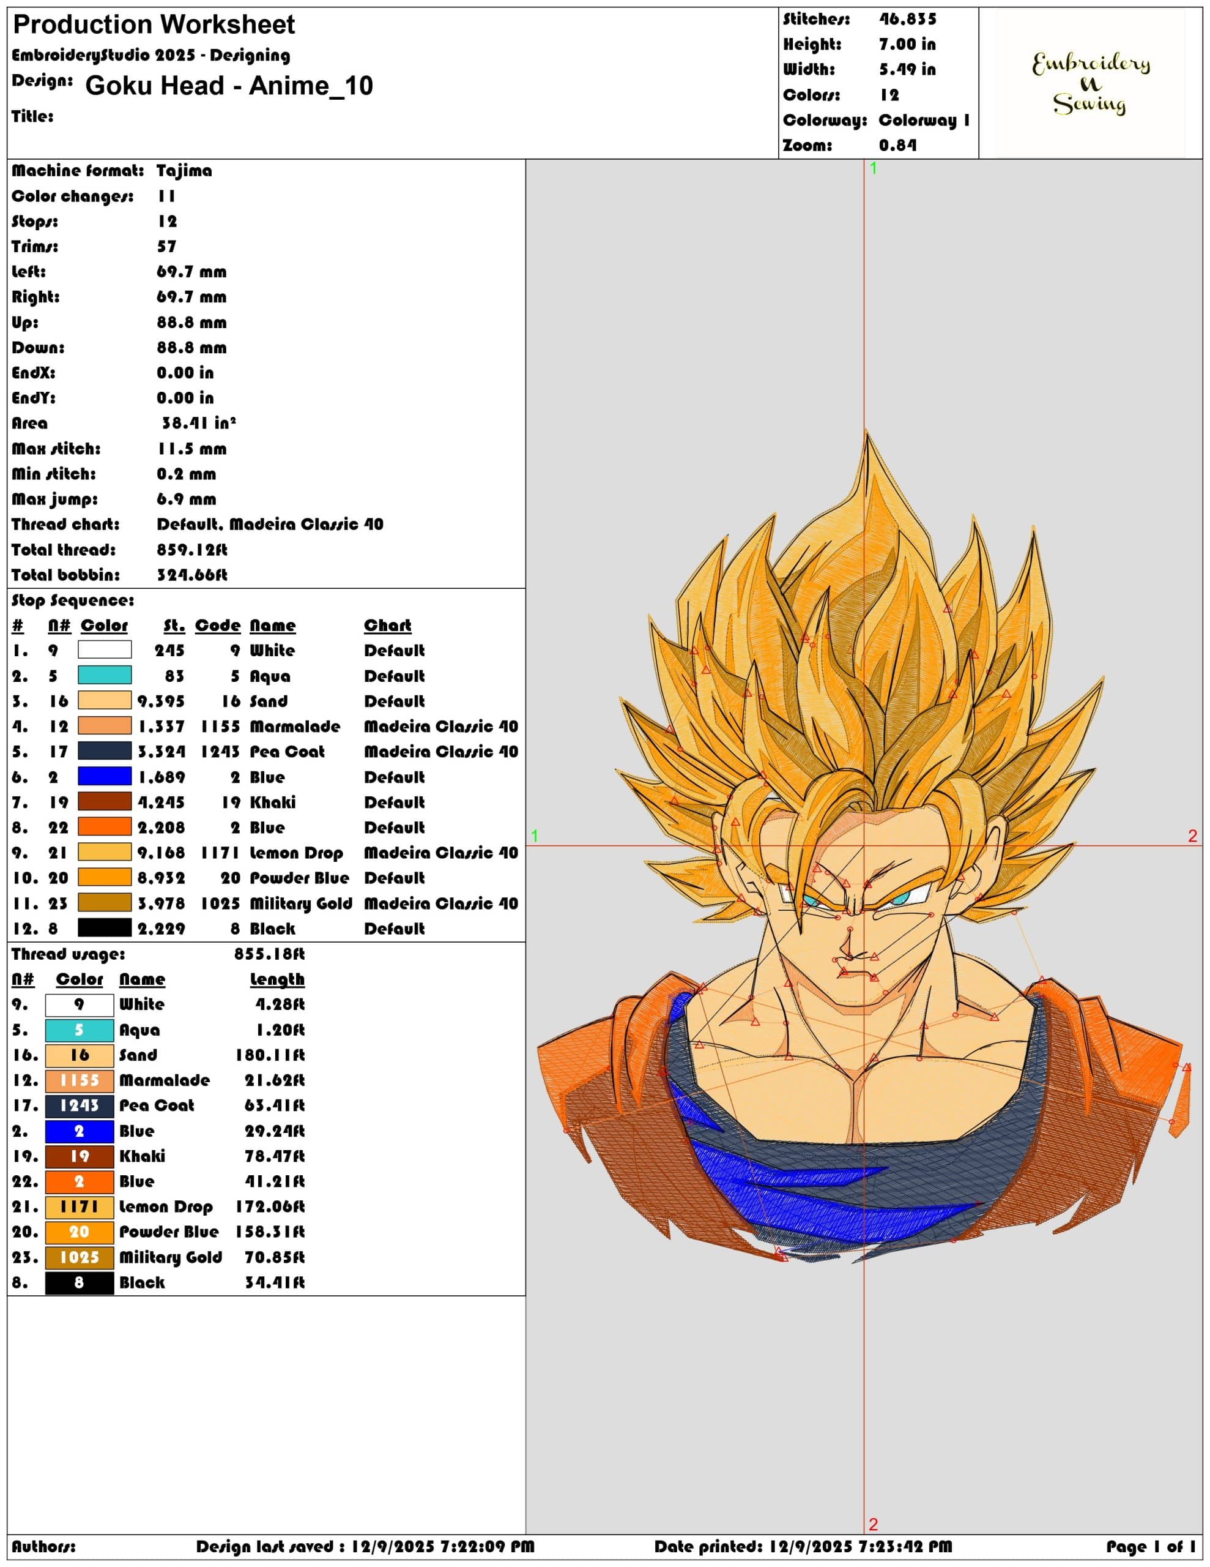
Task: Click Sand length 180.11ft
Action: pos(270,1055)
